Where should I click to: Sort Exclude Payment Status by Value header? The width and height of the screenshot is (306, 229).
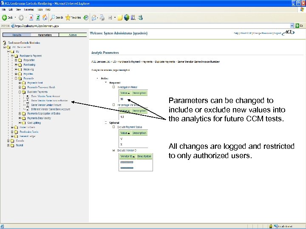tap(125, 133)
